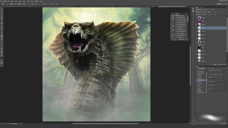The image size is (228, 128).
Task: Select the Healing Brush tool
Action: coord(2,23)
